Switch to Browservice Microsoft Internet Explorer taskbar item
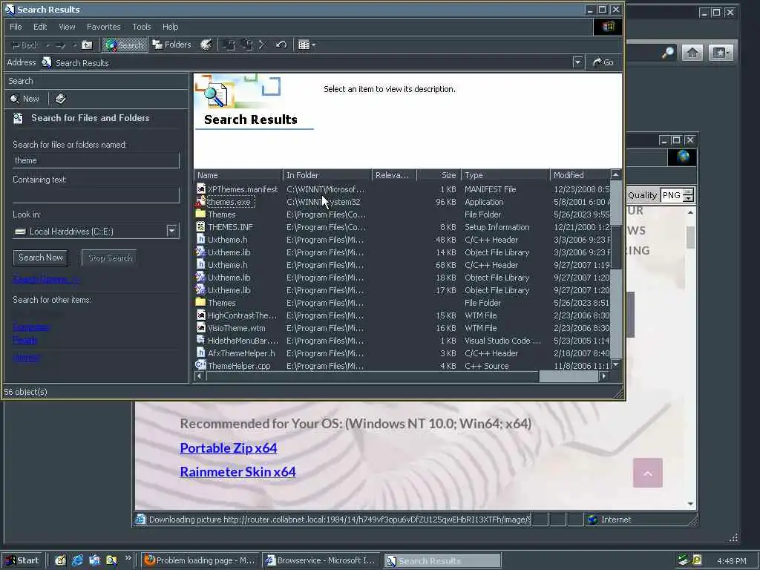760x570 pixels. 321,560
